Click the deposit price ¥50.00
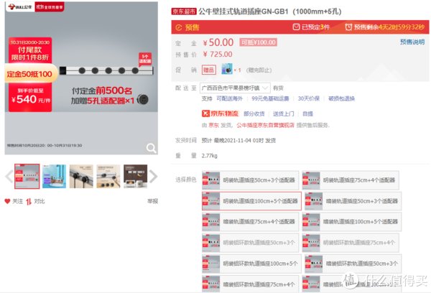 218,42
